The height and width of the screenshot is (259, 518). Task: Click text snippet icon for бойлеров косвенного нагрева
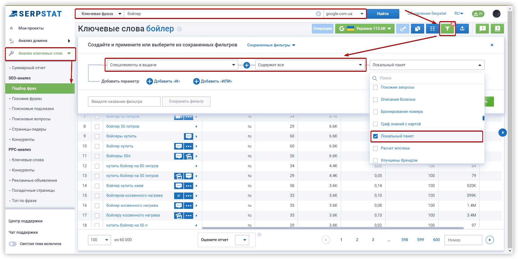179,196
